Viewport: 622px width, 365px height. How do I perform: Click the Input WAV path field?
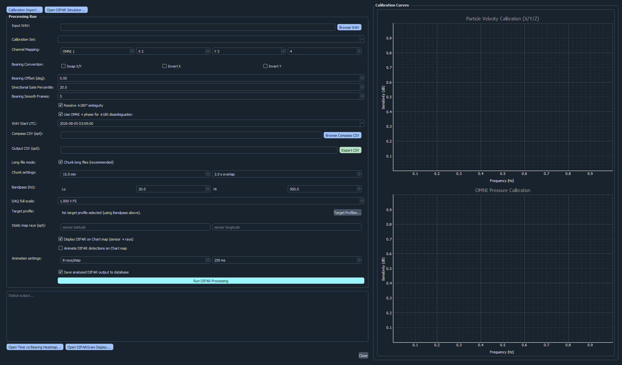(x=198, y=27)
